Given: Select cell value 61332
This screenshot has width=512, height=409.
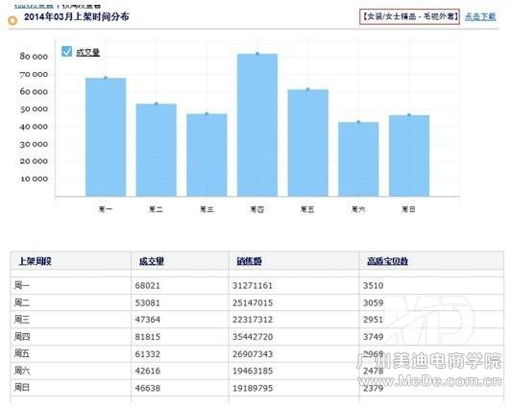Looking at the screenshot, I should (x=148, y=354).
